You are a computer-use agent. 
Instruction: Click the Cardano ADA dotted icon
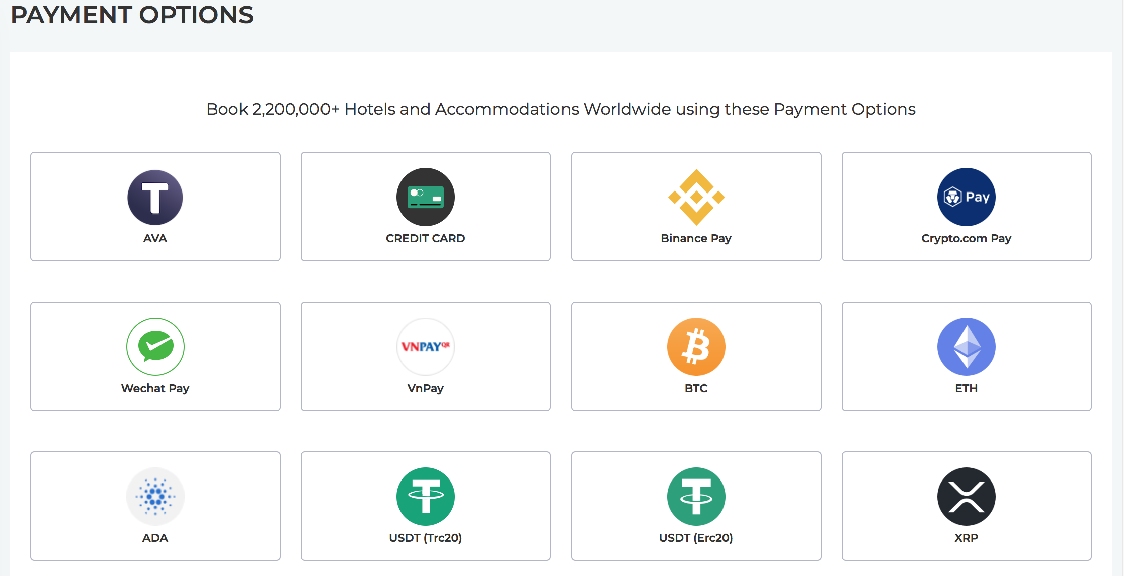point(155,497)
